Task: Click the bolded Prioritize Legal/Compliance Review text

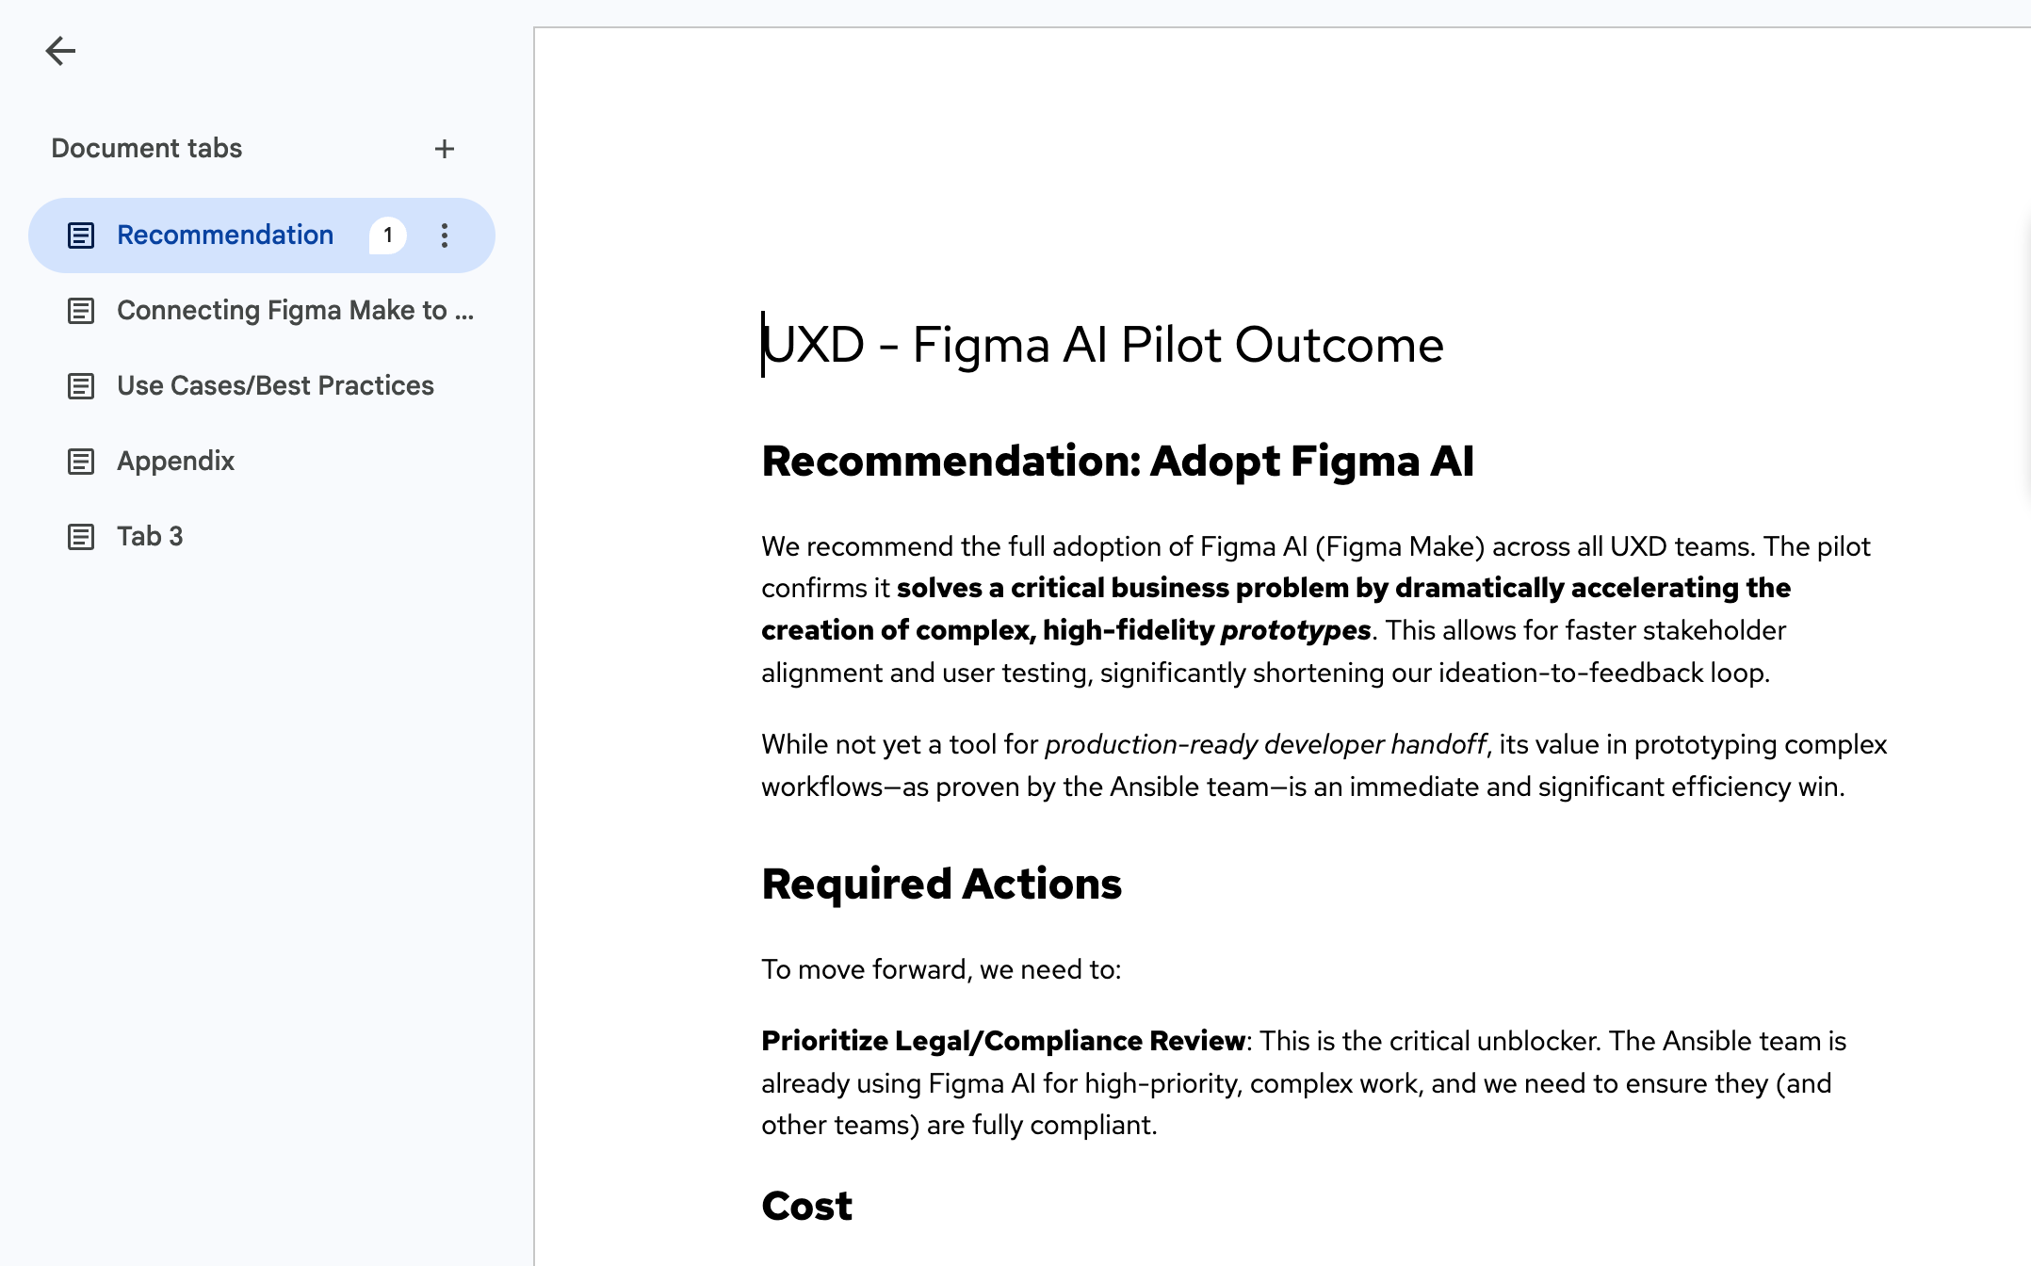Action: click(1000, 1041)
